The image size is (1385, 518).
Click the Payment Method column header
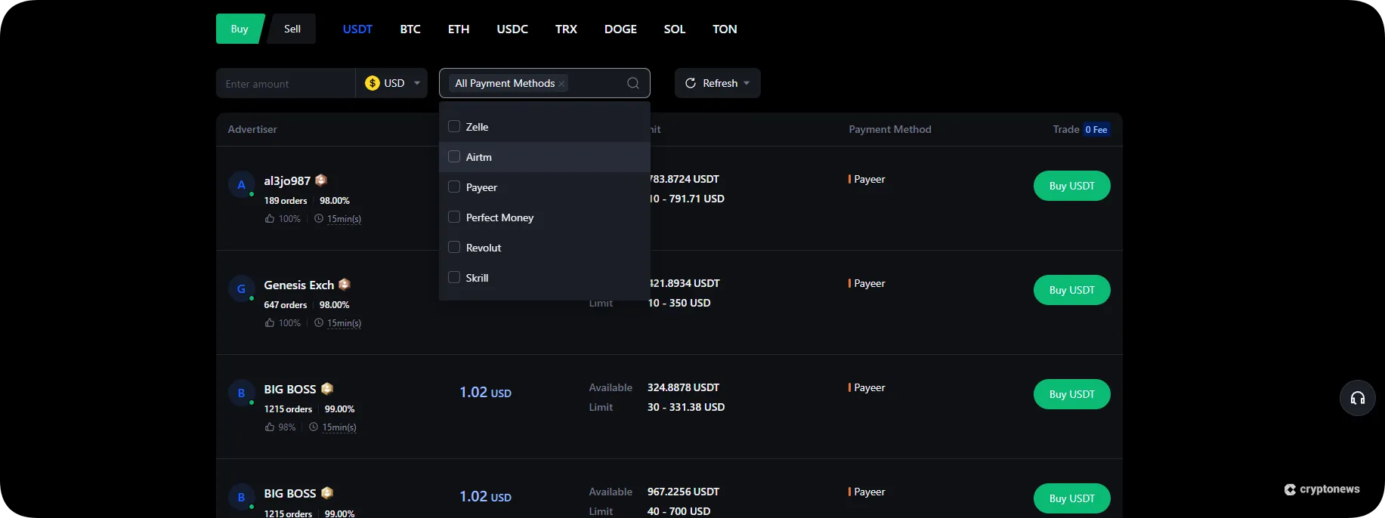[x=890, y=129]
